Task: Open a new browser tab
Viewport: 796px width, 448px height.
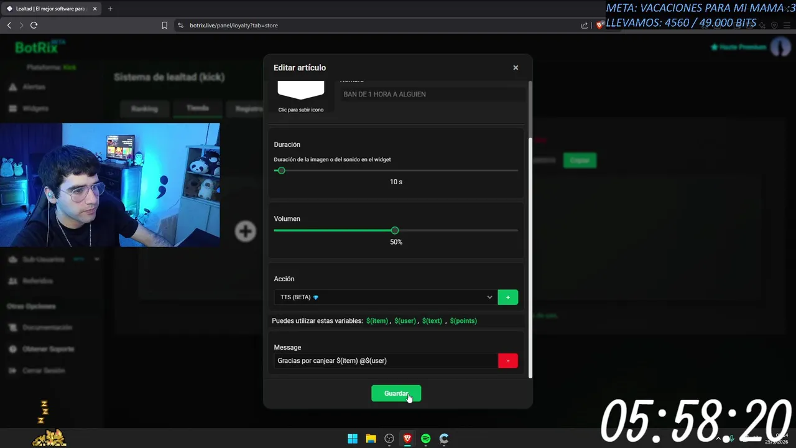Action: [x=110, y=9]
